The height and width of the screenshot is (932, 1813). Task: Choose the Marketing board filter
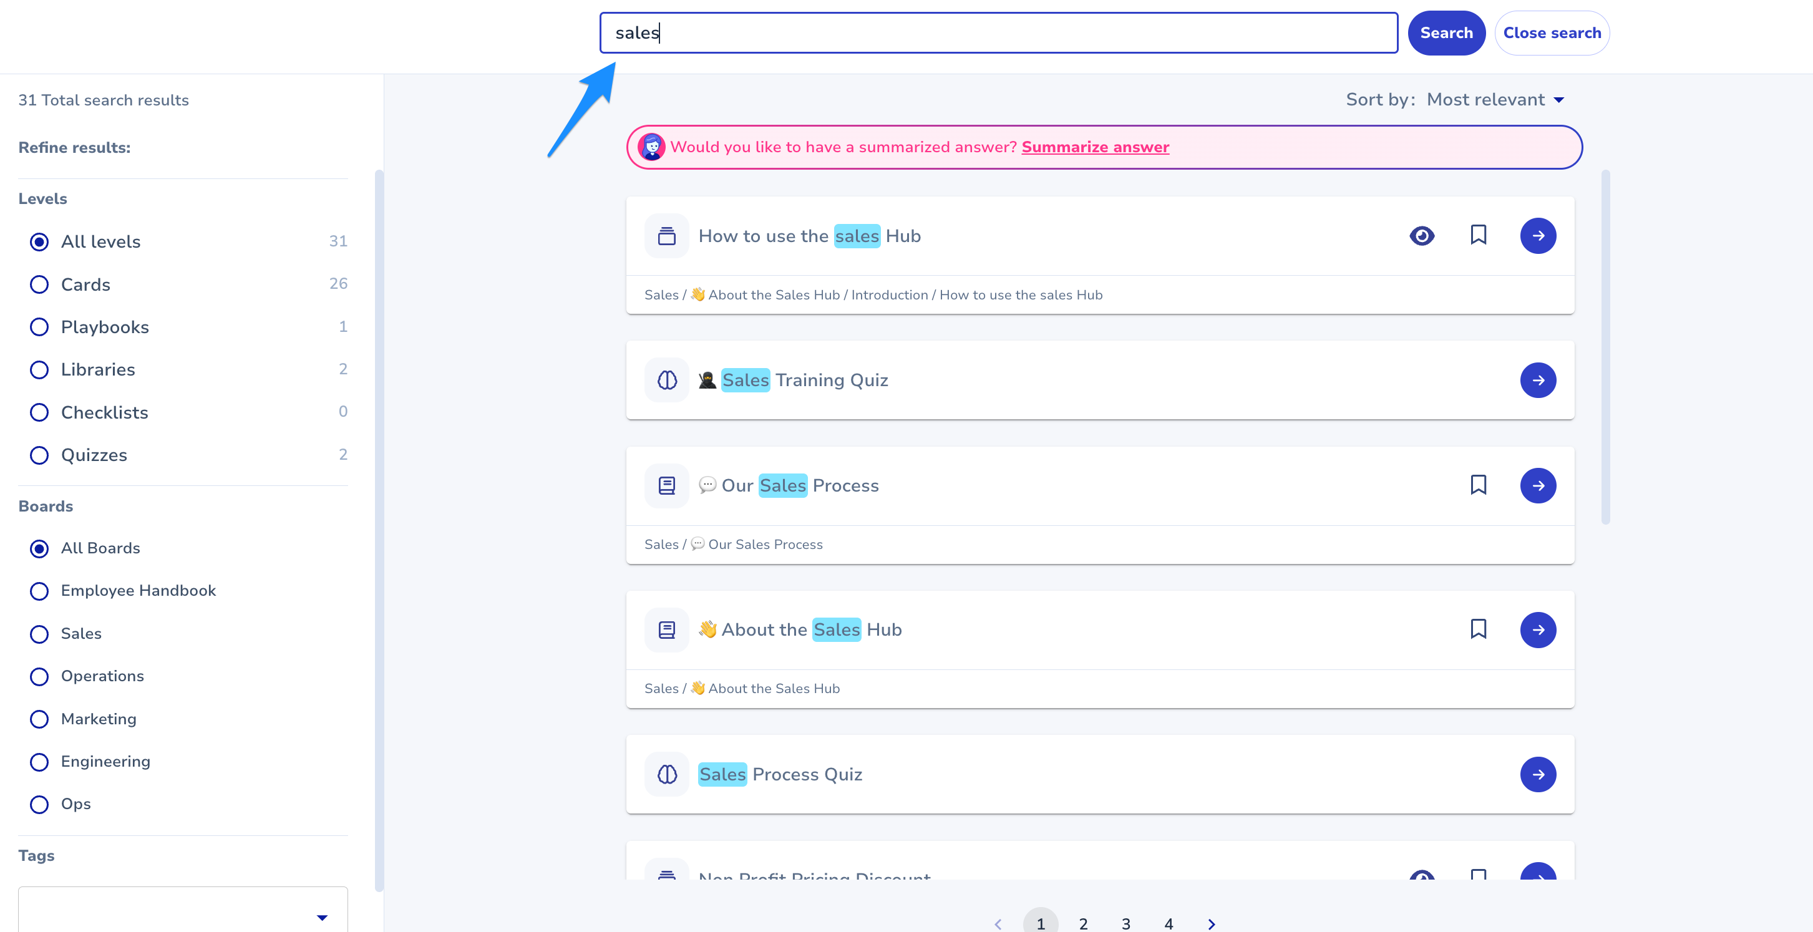(39, 719)
